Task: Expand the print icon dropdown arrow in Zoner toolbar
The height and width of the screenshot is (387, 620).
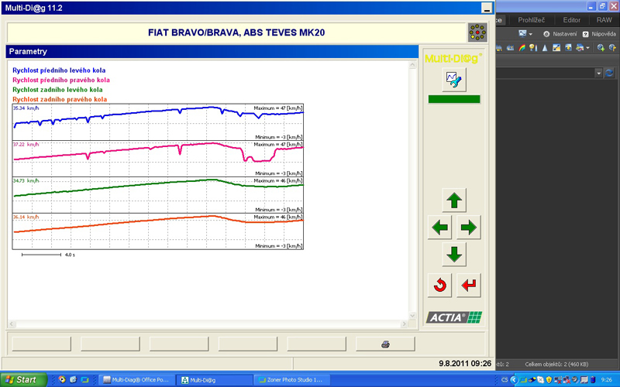Action: tap(587, 48)
